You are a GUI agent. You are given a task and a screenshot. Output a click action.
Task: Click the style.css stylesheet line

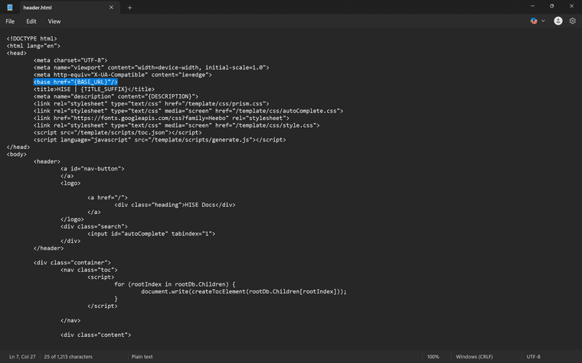tap(177, 125)
